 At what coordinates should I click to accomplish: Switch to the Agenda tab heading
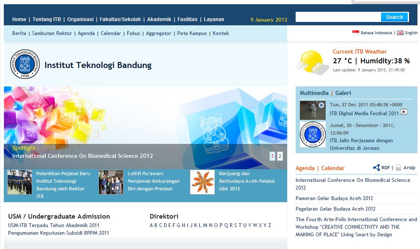tap(305, 168)
